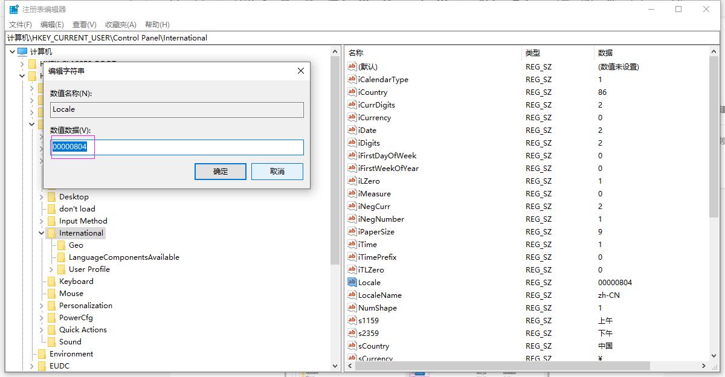Click the Geo folder icon
The width and height of the screenshot is (725, 377).
(60, 245)
